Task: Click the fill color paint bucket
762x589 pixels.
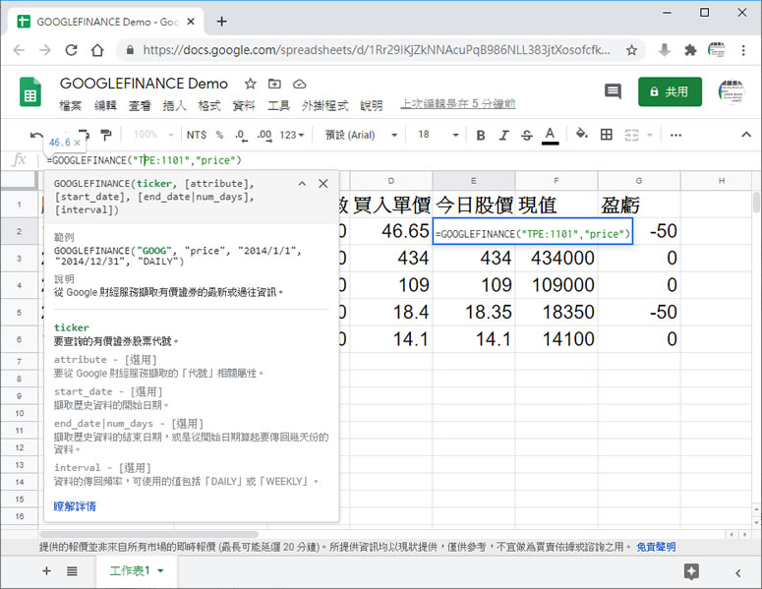Action: (x=581, y=135)
